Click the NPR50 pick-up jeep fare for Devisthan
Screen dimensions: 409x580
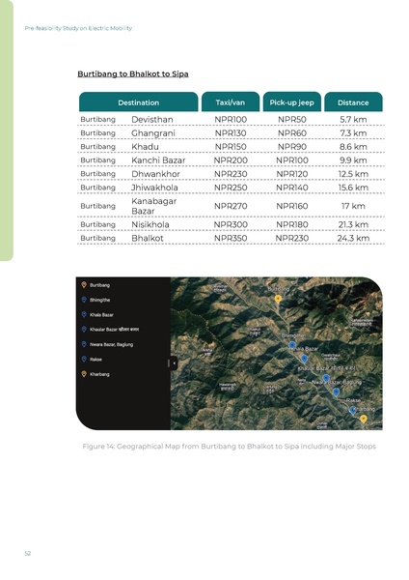tap(292, 120)
